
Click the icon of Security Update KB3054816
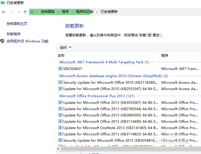point(60,140)
